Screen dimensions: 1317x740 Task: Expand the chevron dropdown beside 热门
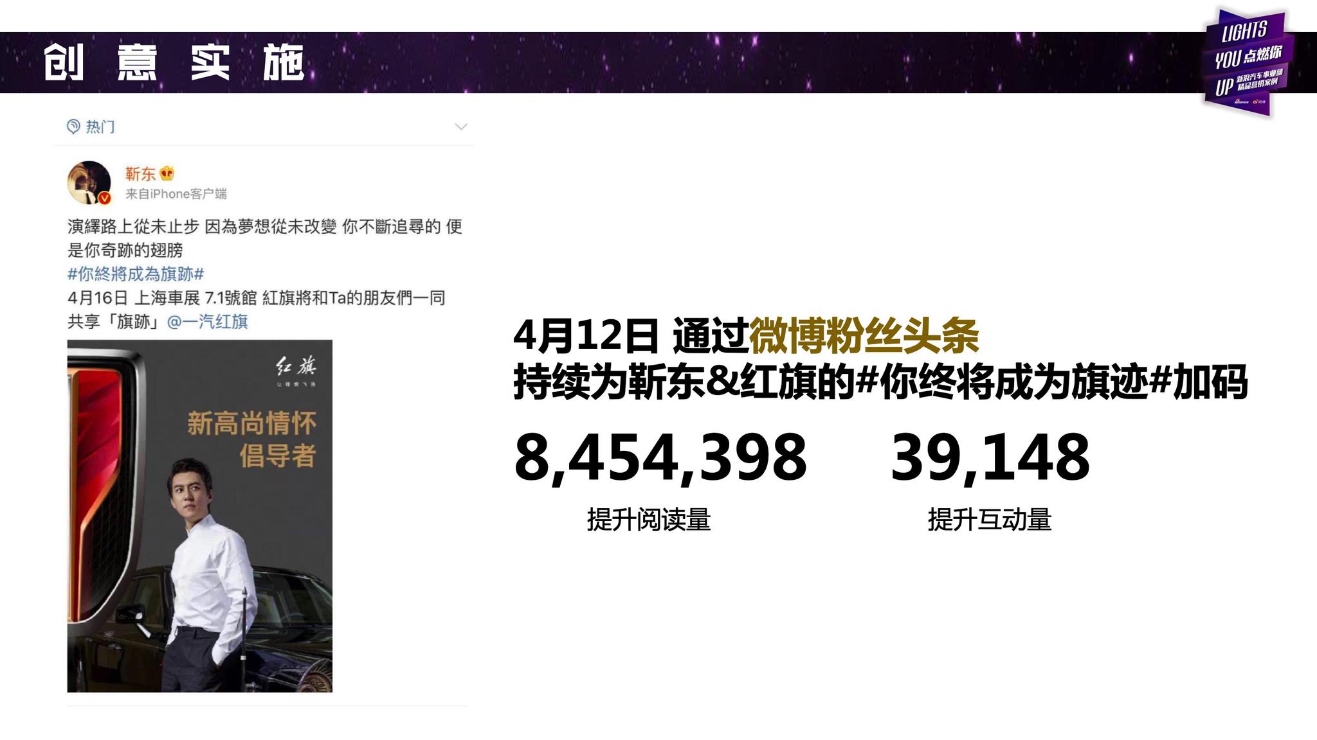[461, 127]
